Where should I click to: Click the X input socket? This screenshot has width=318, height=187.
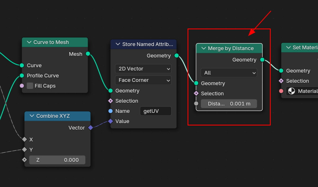24,139
